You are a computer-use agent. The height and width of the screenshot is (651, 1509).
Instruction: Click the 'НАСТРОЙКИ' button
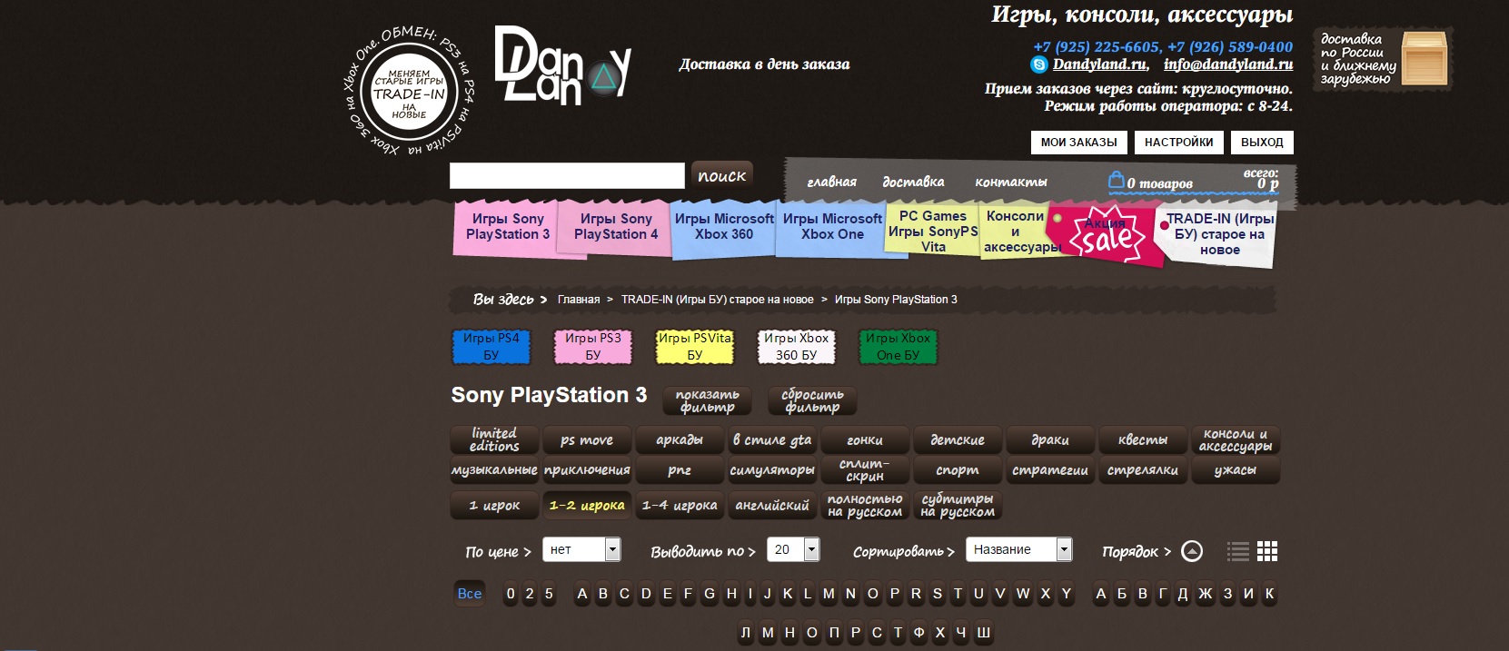(x=1179, y=143)
